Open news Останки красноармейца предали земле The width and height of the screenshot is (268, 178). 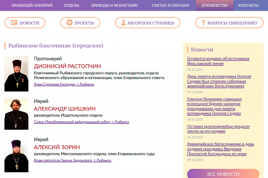218,129
